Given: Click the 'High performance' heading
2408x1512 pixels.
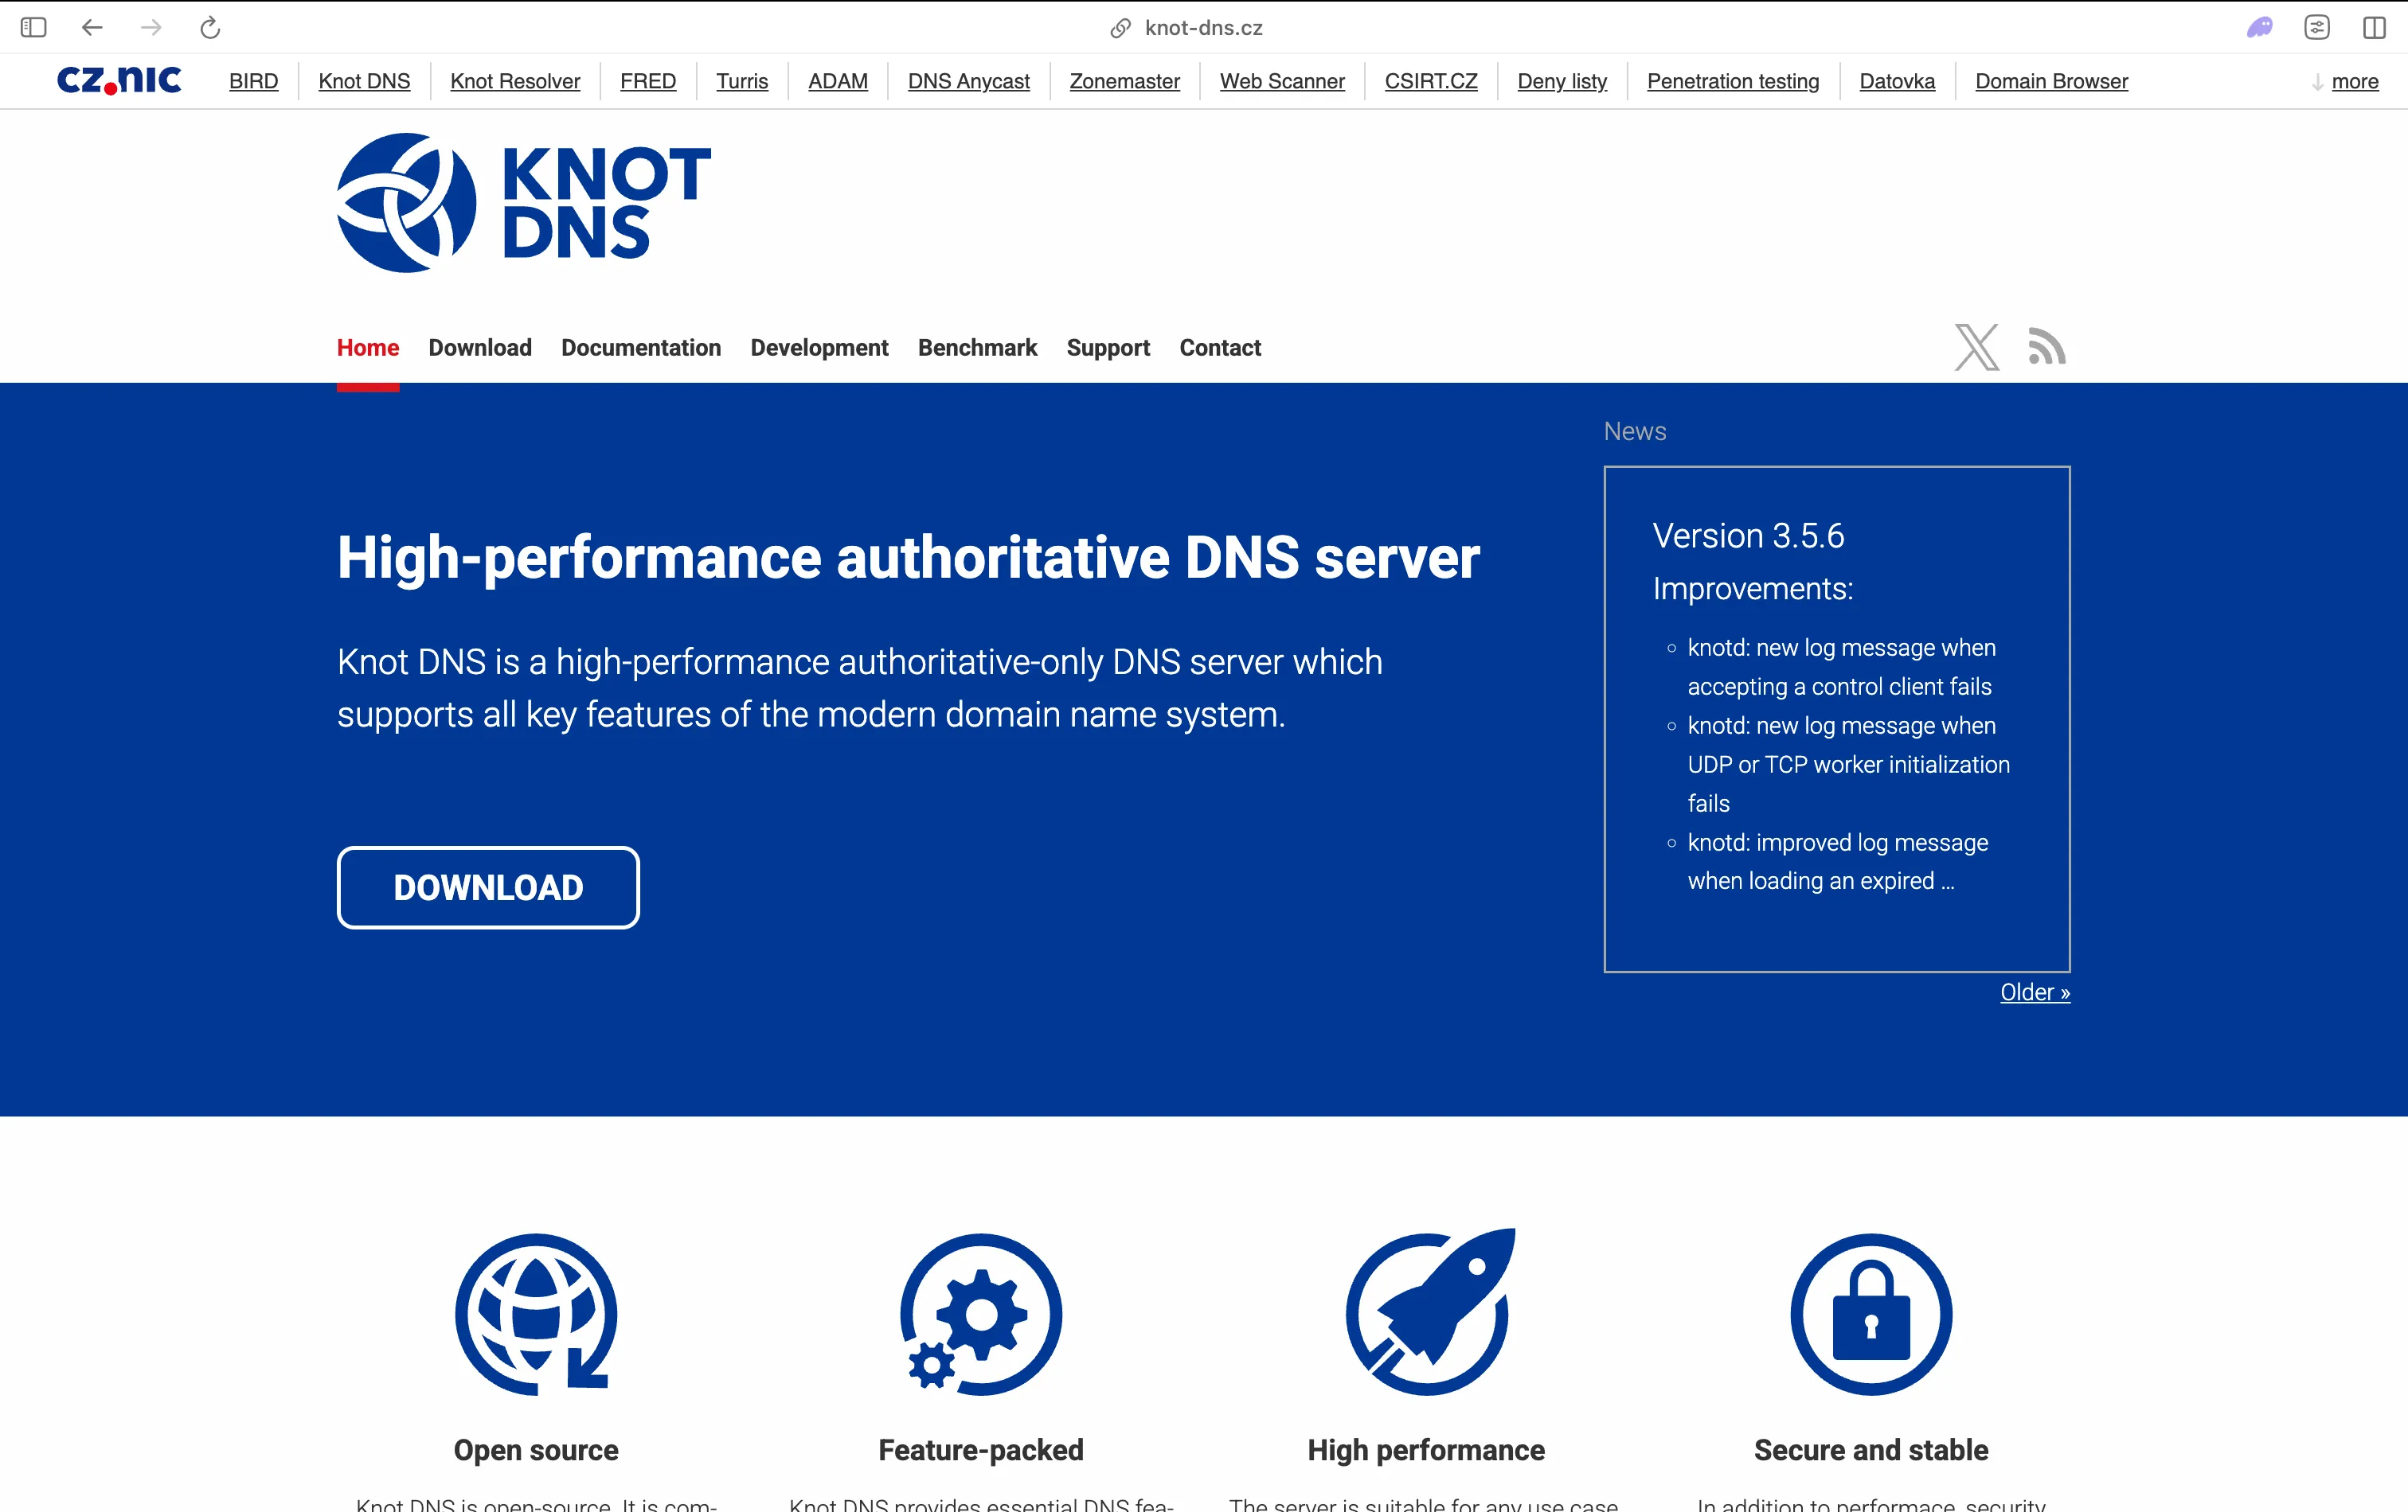Looking at the screenshot, I should click(x=1426, y=1449).
